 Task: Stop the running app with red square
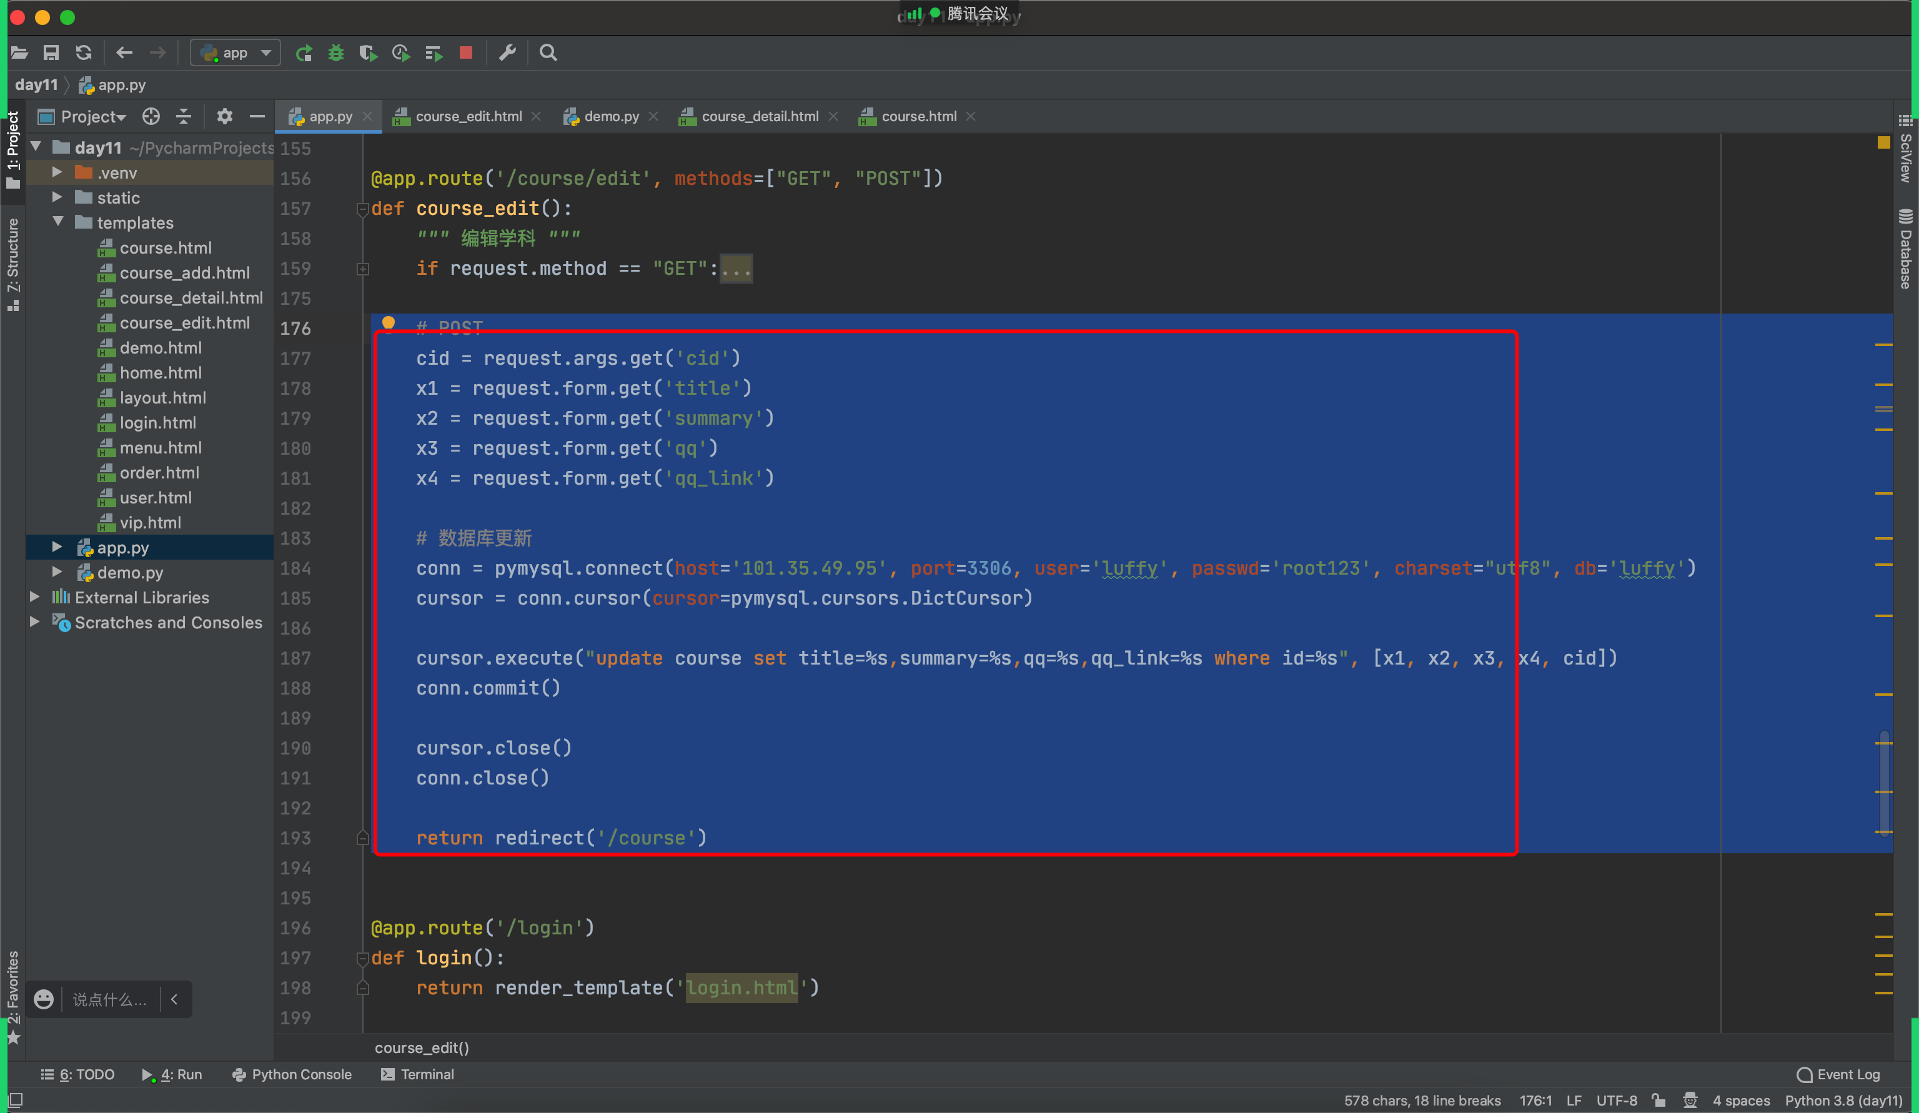(466, 52)
